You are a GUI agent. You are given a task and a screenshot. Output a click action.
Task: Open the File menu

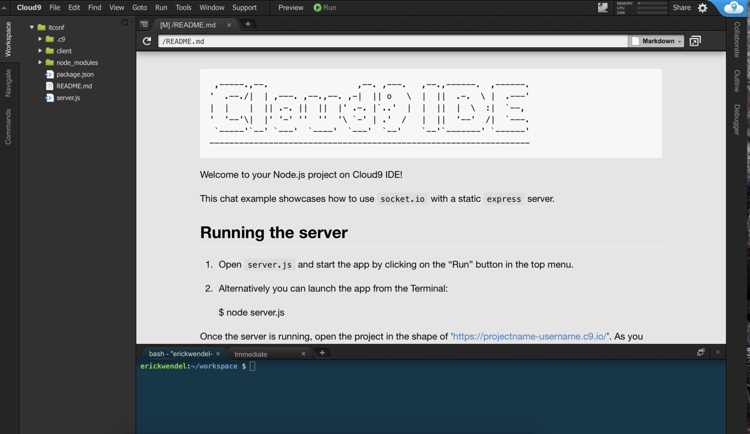(55, 8)
